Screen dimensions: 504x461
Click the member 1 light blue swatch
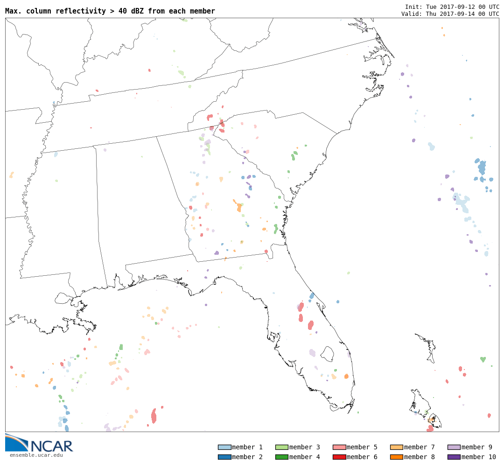pyautogui.click(x=224, y=447)
